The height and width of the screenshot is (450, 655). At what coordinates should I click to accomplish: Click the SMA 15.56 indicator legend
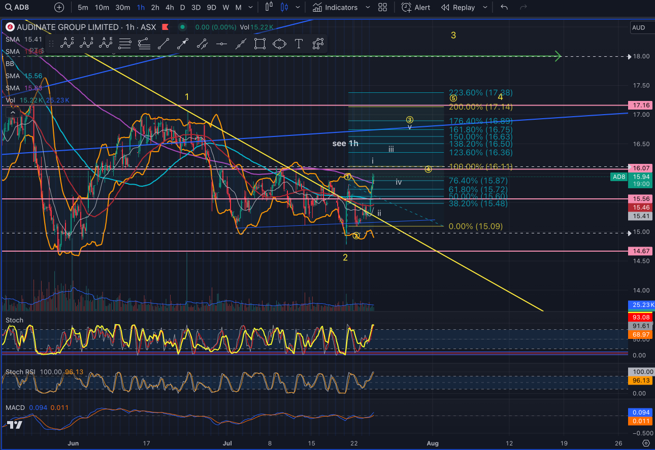23,76
